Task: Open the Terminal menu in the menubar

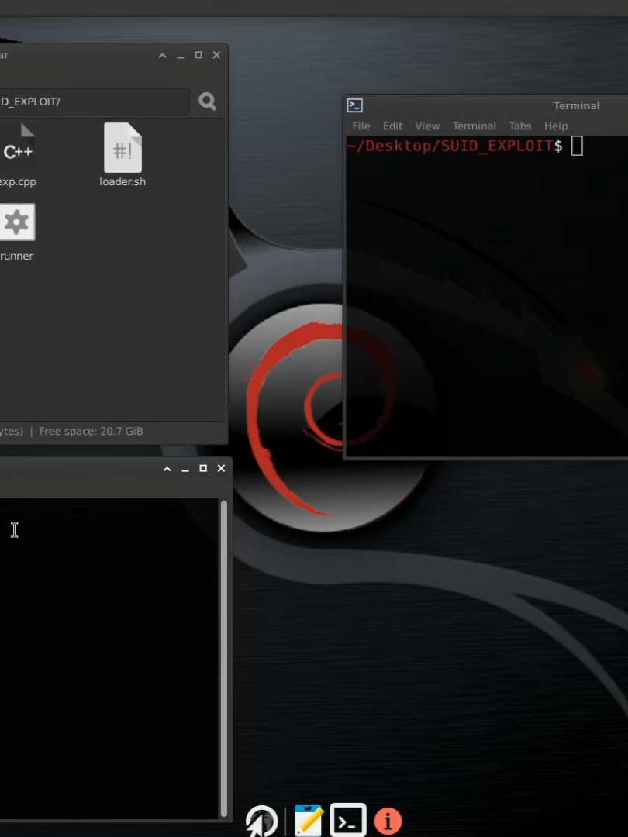Action: click(x=474, y=126)
